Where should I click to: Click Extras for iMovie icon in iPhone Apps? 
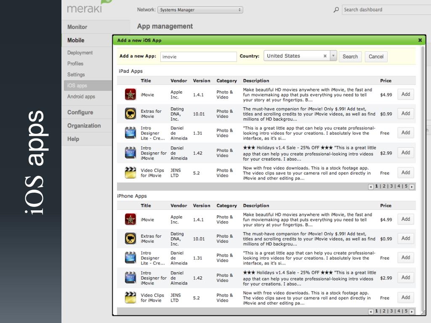pyautogui.click(x=130, y=239)
